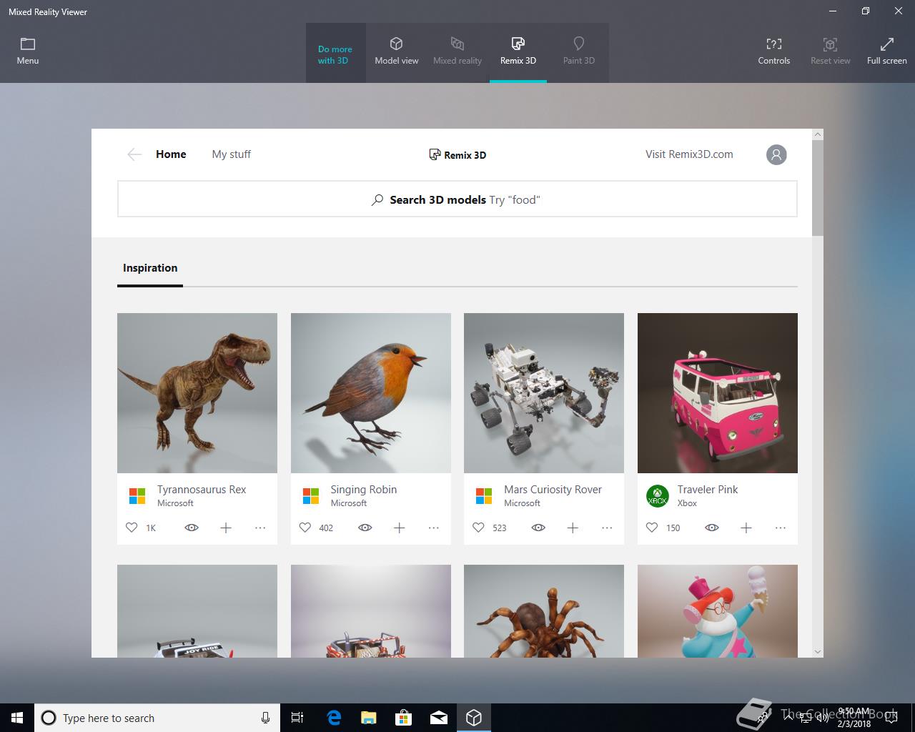The width and height of the screenshot is (915, 732).
Task: Click the Xbox publisher name
Action: tap(687, 503)
